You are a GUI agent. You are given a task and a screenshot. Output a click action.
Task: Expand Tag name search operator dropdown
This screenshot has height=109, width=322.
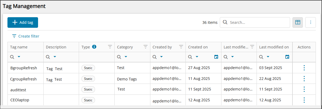(19, 57)
